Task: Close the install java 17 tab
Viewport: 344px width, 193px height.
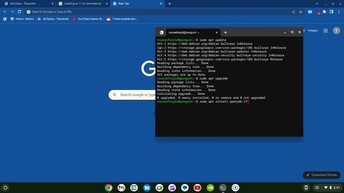Action: [x=106, y=4]
